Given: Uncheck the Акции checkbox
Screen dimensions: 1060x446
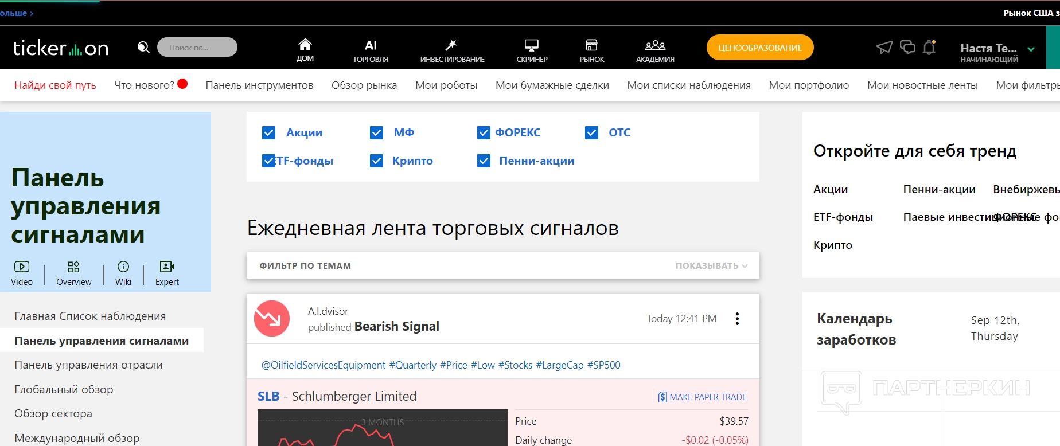Looking at the screenshot, I should [268, 133].
